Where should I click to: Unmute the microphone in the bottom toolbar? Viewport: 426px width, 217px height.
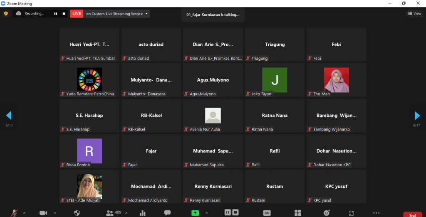[x=15, y=213]
